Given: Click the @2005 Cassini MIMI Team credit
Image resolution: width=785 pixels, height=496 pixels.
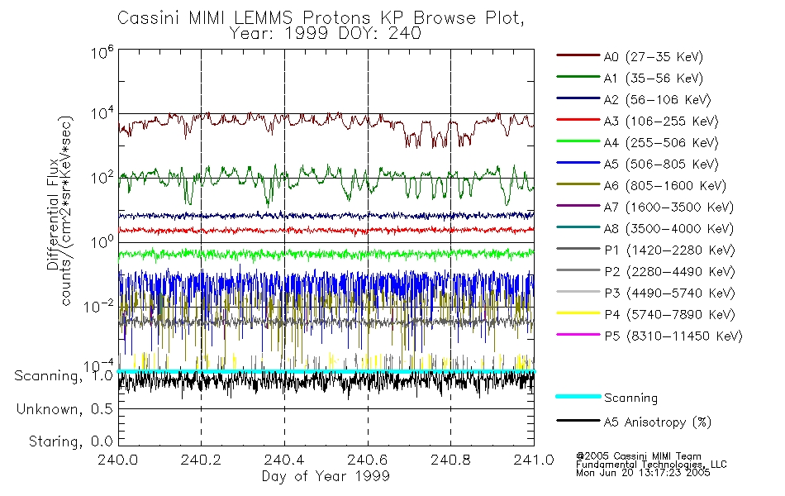Looking at the screenshot, I should click(638, 456).
